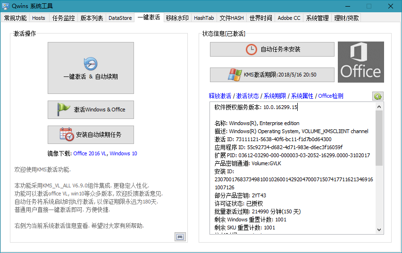Click the green refresh icon above info box

coord(377,96)
